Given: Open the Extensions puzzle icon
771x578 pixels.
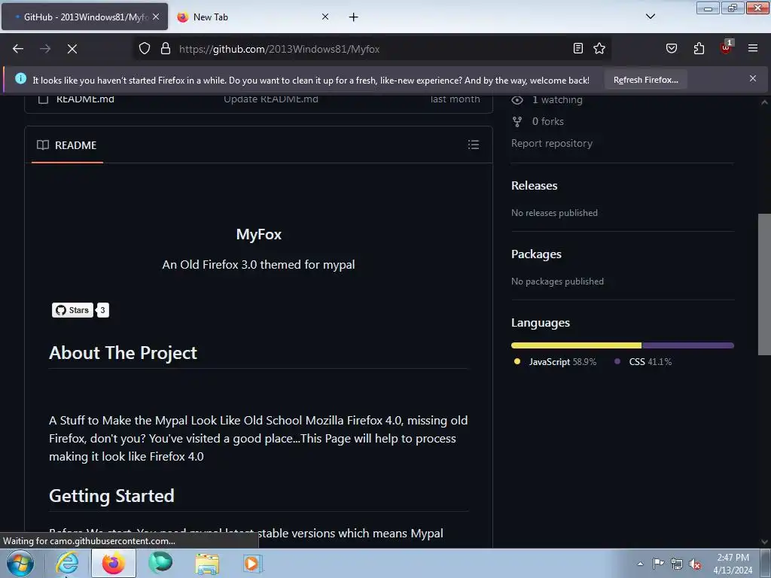Looking at the screenshot, I should (699, 48).
